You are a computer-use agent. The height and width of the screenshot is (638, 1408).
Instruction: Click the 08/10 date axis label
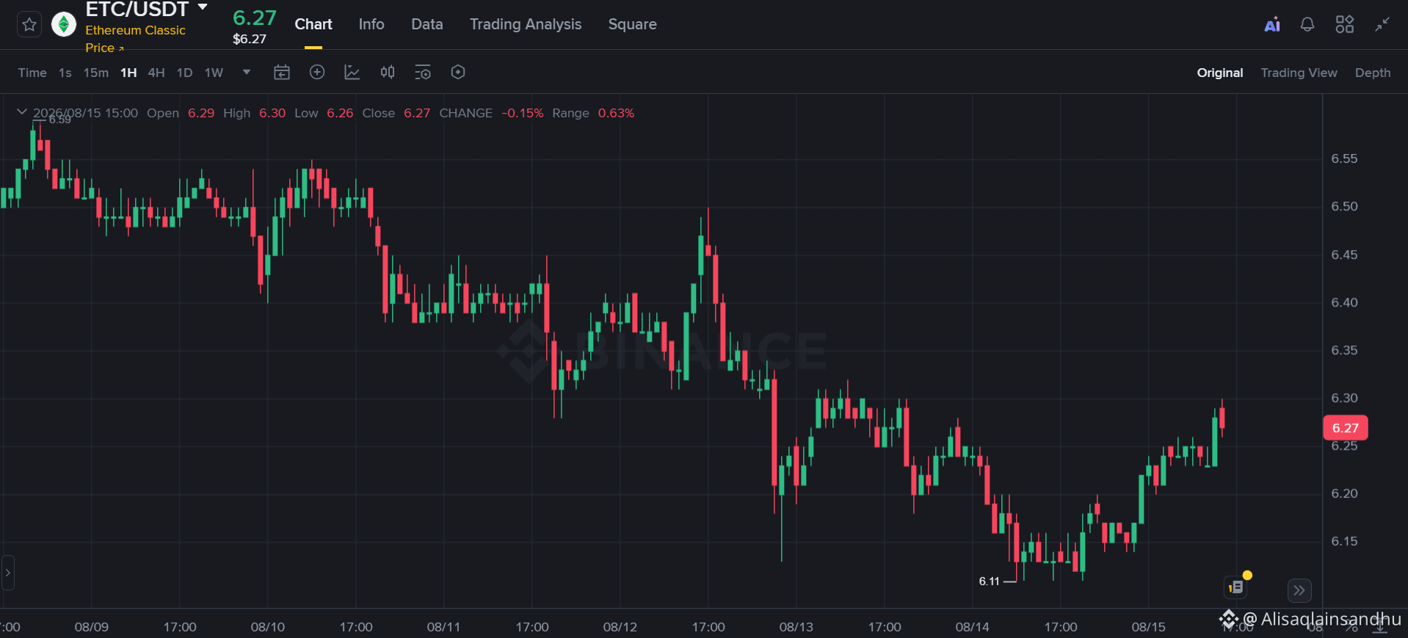point(267,627)
